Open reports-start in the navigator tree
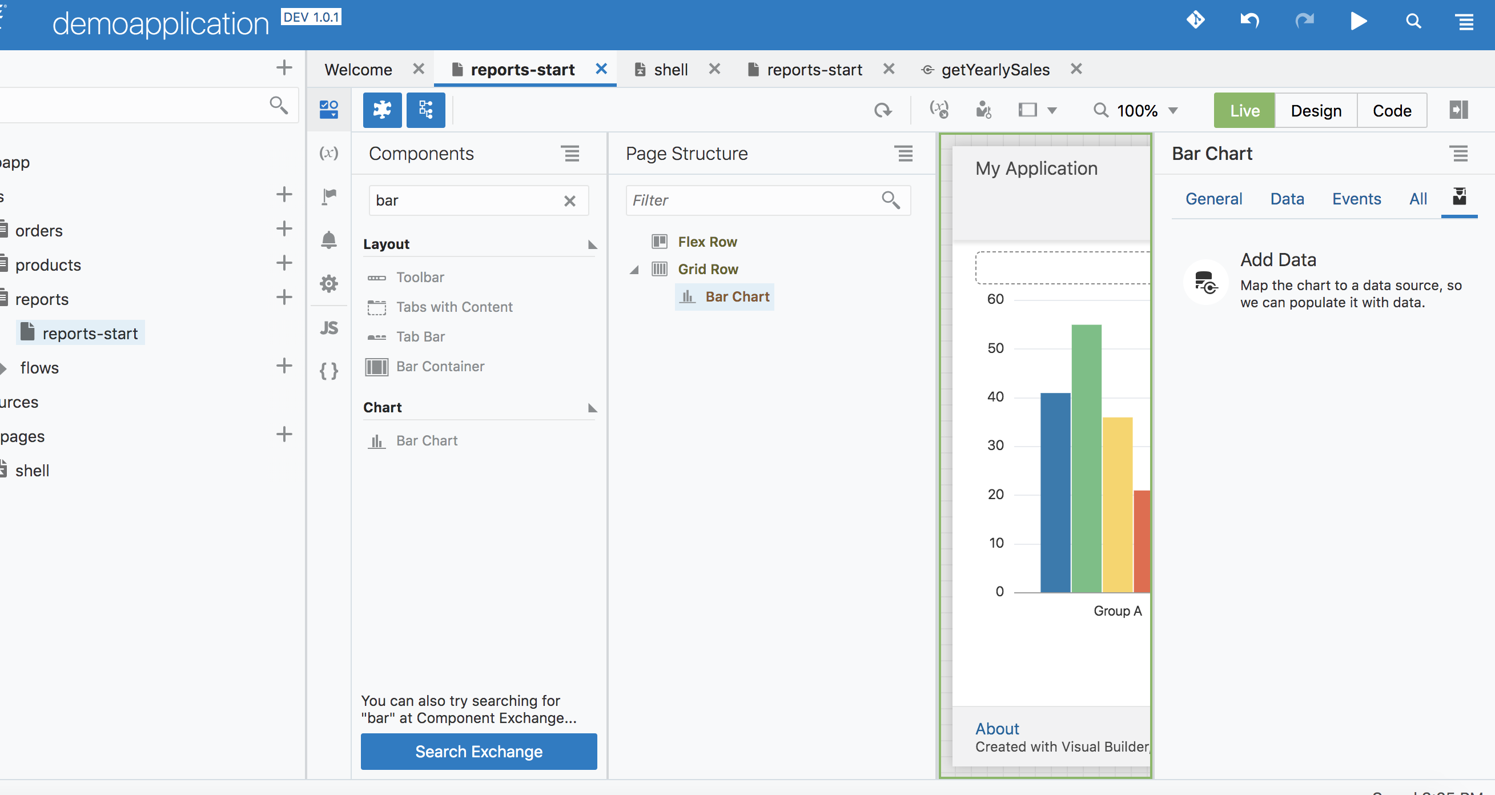Viewport: 1495px width, 795px height. tap(80, 333)
